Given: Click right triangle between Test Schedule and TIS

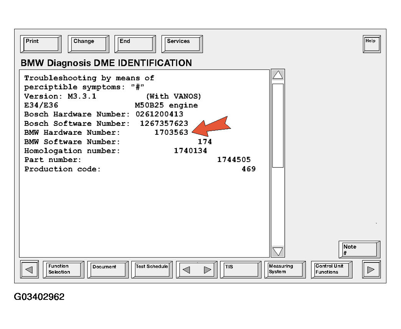Looking at the screenshot, I should 208,270.
